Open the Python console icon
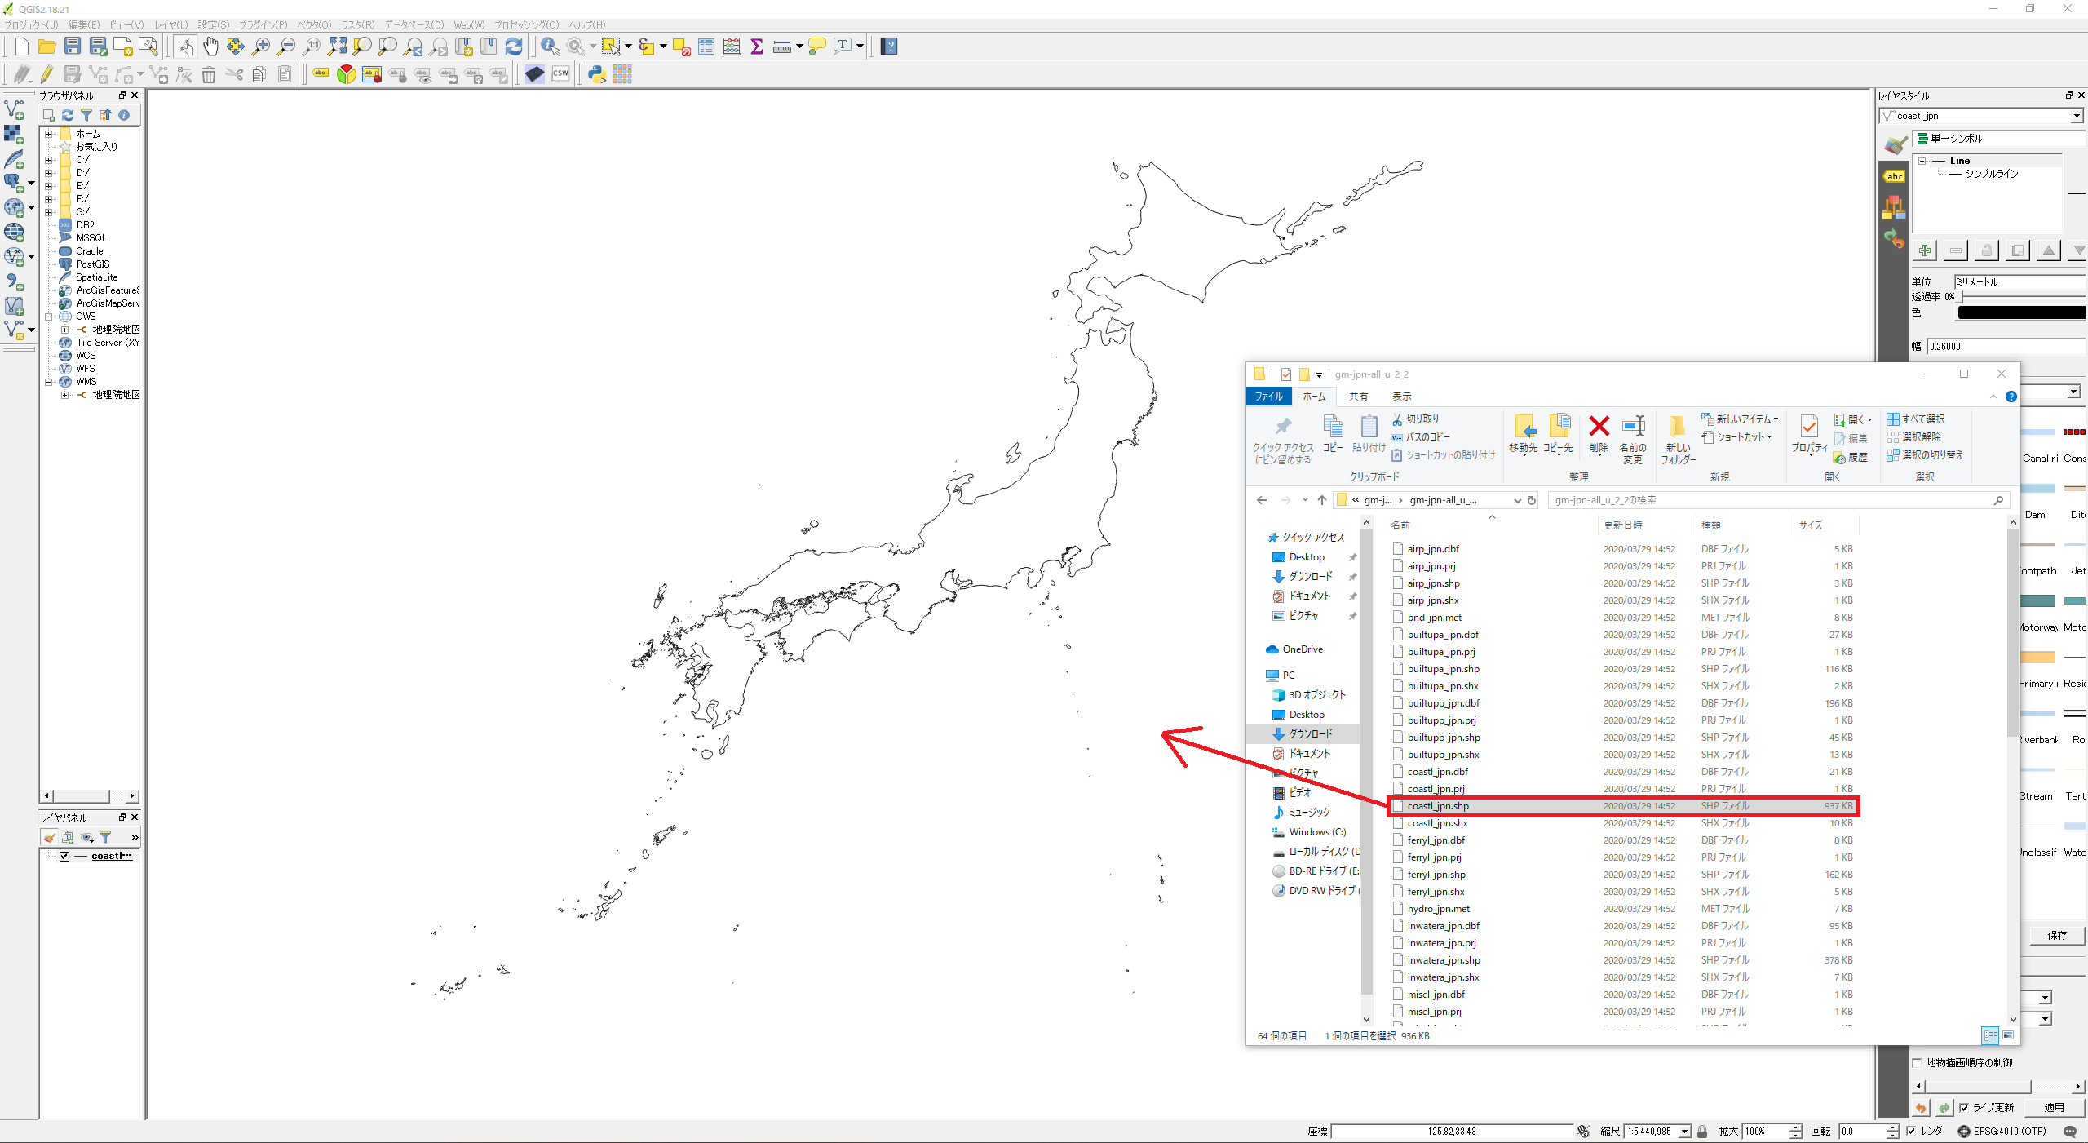Screen dimensions: 2088x1143 [x=597, y=74]
